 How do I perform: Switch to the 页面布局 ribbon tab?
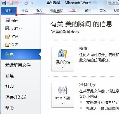[56, 10]
